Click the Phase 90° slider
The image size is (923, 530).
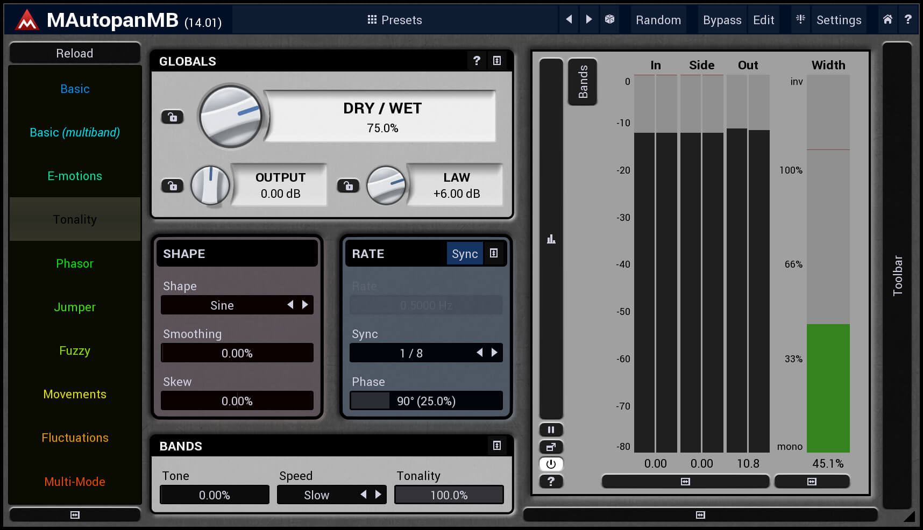pos(426,400)
